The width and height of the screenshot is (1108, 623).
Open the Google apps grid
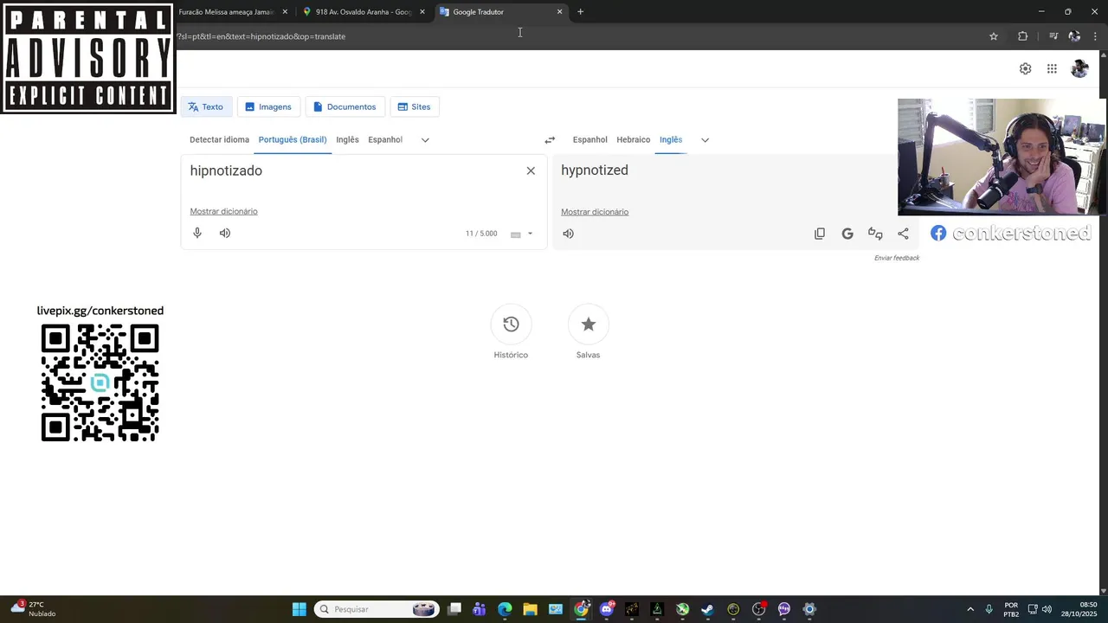pos(1052,69)
